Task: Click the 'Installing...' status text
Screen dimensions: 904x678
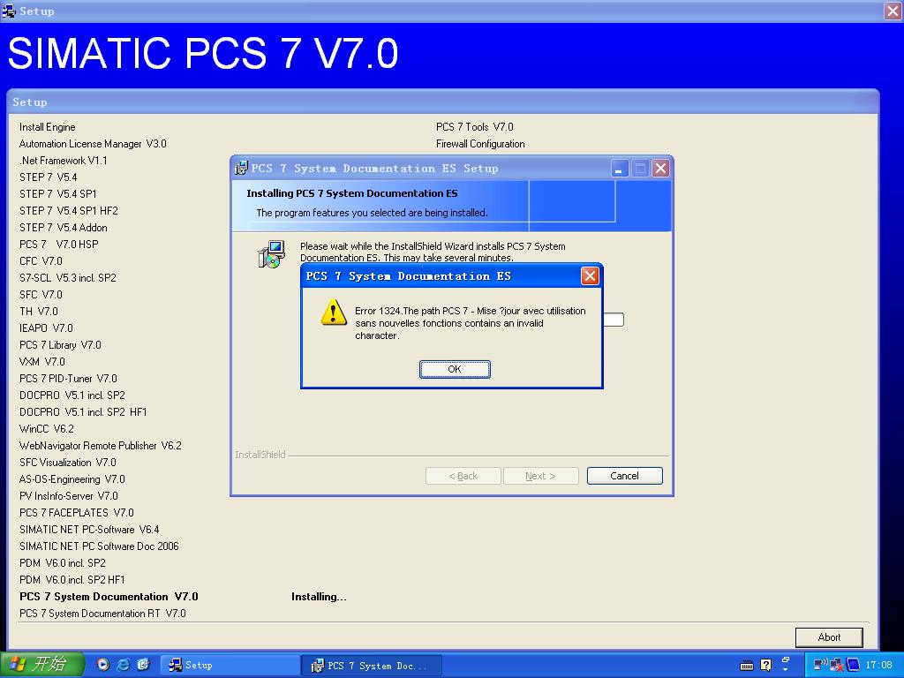Action: tap(319, 597)
